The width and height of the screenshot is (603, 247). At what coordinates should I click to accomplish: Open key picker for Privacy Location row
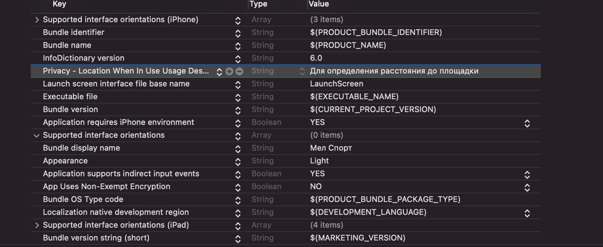point(219,72)
